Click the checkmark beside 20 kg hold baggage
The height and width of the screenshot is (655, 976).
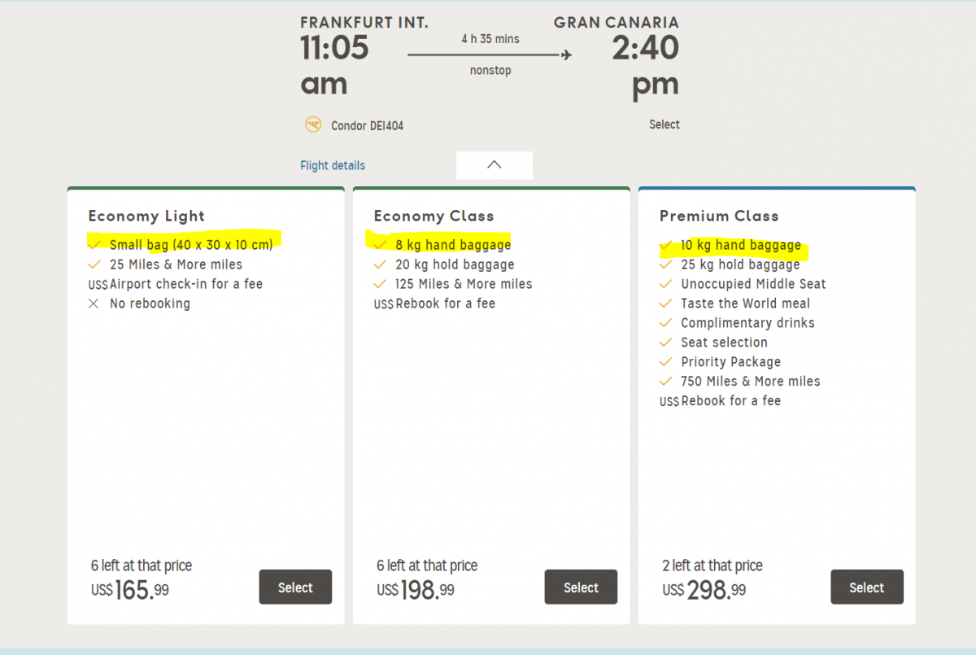380,264
